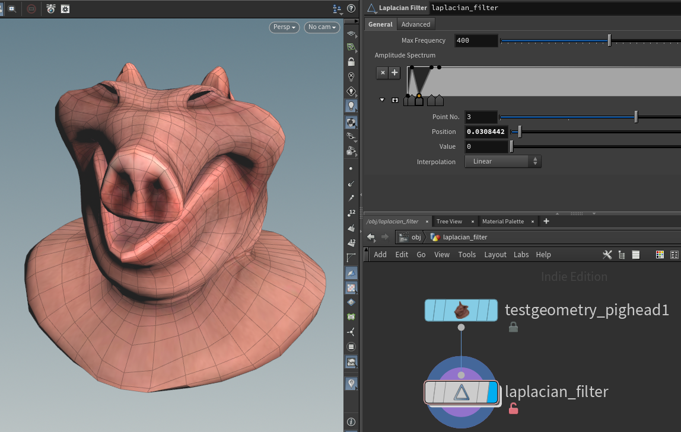
Task: Click the back arrow in network path bar
Action: (x=371, y=237)
